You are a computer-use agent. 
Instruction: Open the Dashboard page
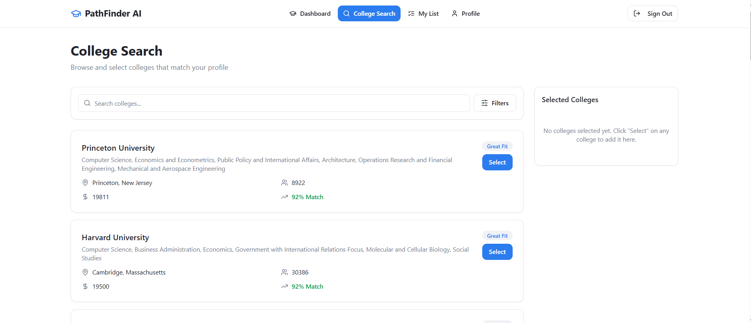pyautogui.click(x=310, y=13)
